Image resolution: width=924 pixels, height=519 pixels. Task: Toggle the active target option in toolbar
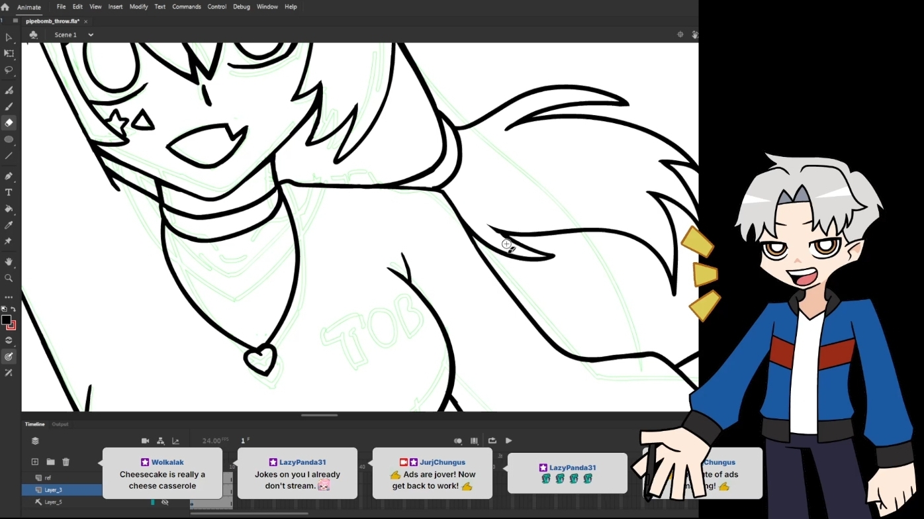[x=9, y=357]
